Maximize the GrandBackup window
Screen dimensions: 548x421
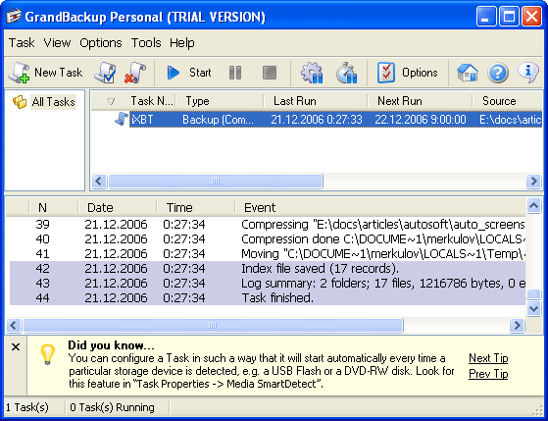[x=509, y=16]
